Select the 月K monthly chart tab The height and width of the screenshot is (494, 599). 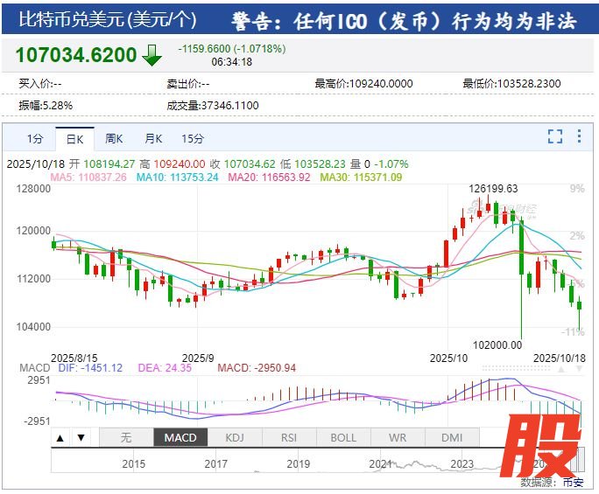click(x=153, y=139)
